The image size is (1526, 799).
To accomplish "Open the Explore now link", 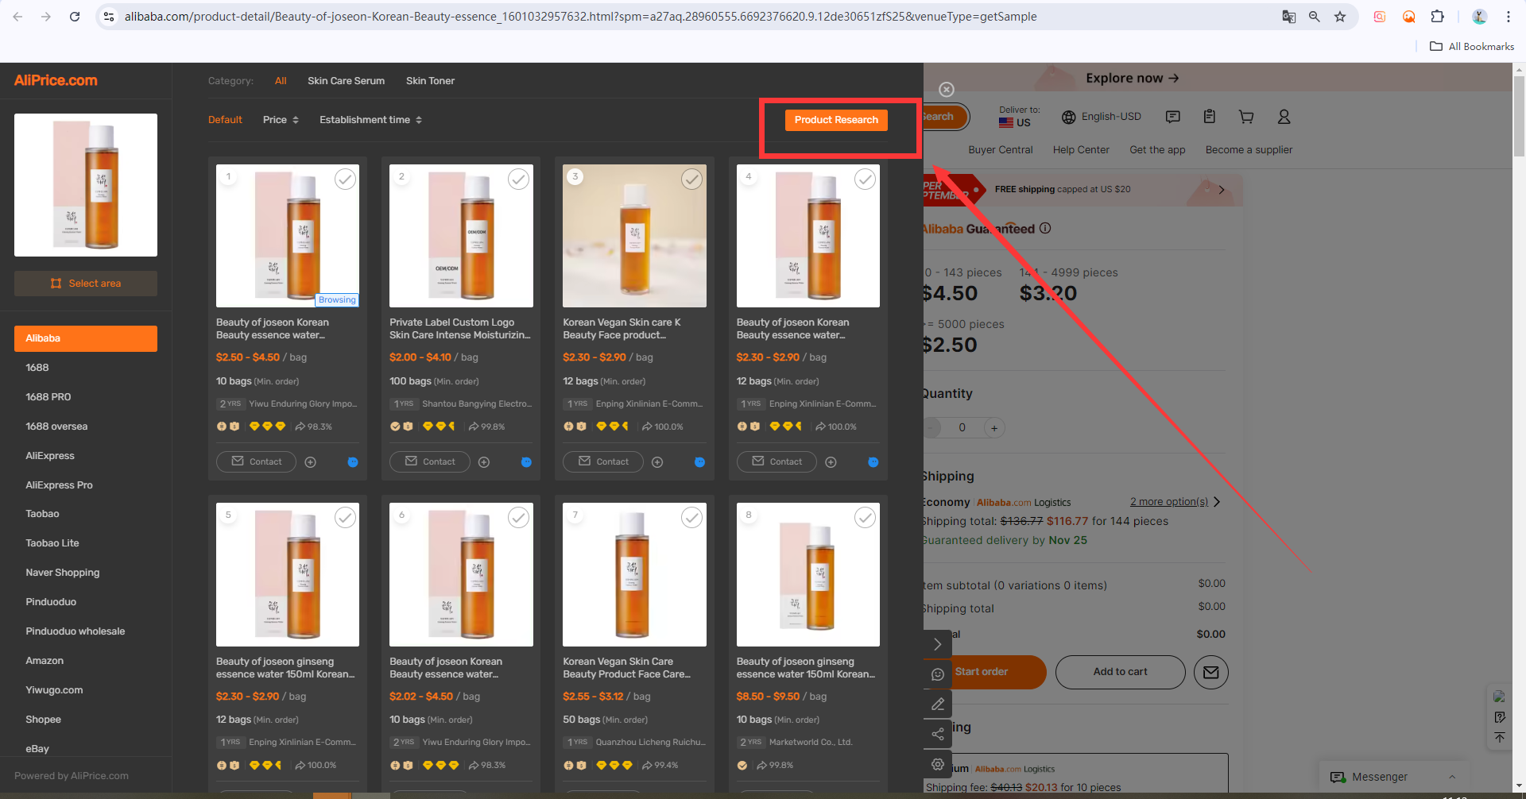I will pos(1132,78).
